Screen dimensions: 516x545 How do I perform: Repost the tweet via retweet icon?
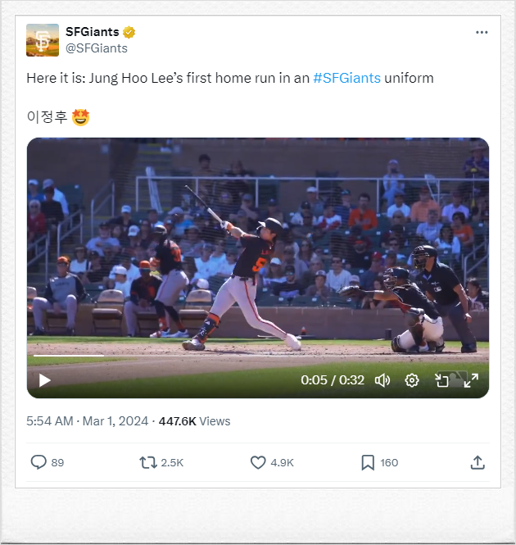point(148,462)
